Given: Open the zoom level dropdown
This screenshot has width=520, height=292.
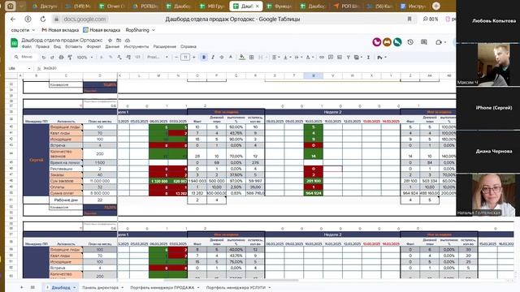Looking at the screenshot, I should pos(84,58).
